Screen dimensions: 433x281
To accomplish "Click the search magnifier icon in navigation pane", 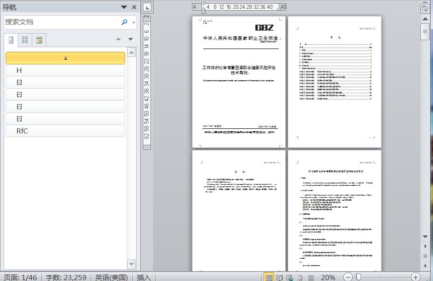I will 124,22.
